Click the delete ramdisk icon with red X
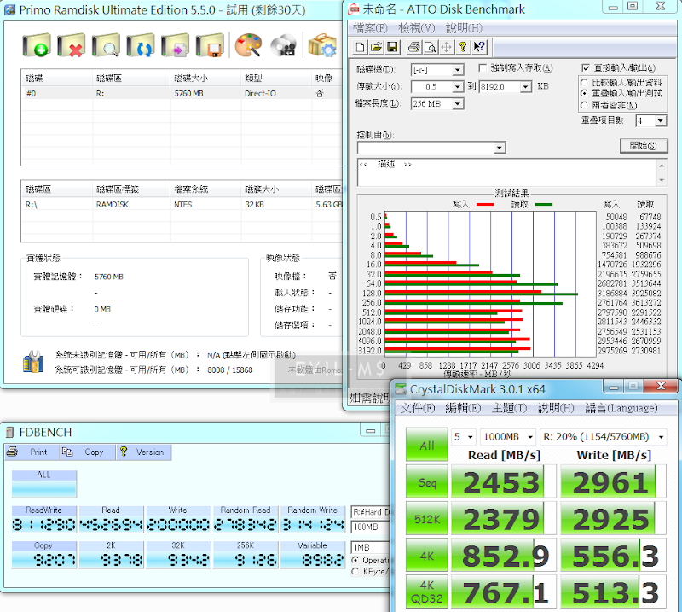 click(72, 45)
